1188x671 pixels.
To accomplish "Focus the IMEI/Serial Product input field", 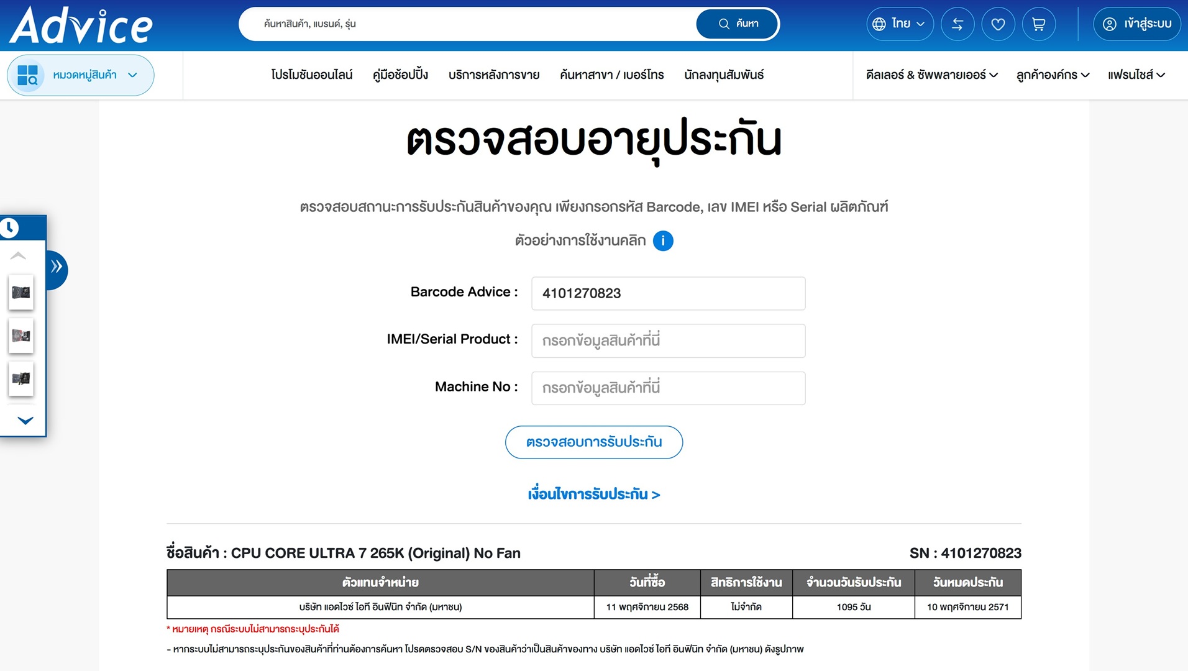I will coord(668,341).
